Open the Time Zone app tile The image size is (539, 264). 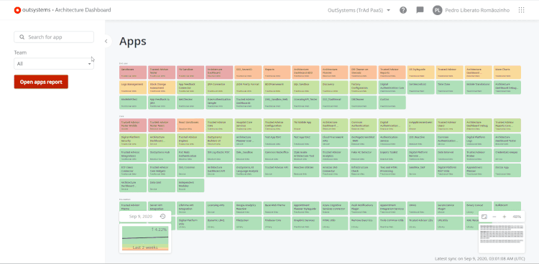(x=450, y=88)
